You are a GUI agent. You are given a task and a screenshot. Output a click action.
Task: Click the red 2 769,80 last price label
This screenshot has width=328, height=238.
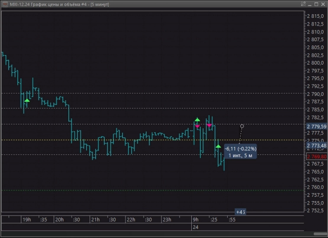point(316,156)
